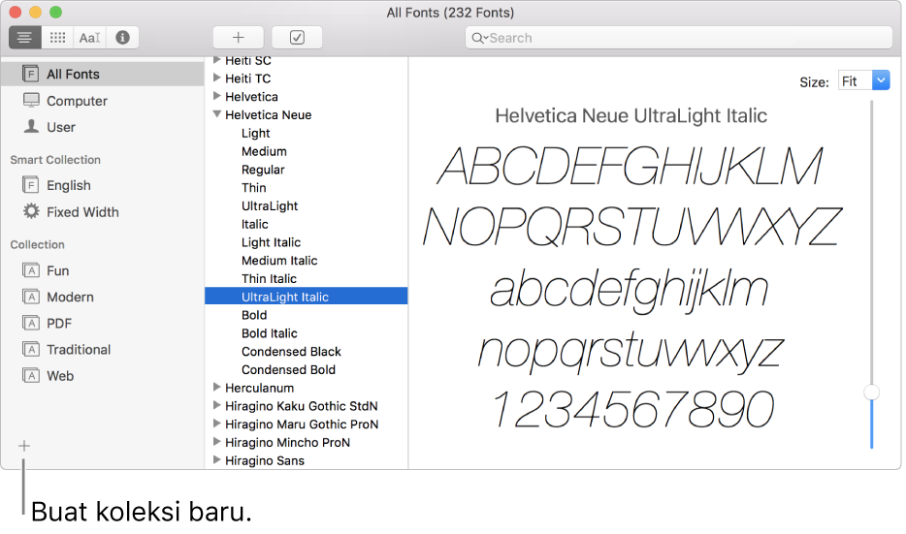Select the Computer library icon
906x534 pixels.
[x=31, y=101]
